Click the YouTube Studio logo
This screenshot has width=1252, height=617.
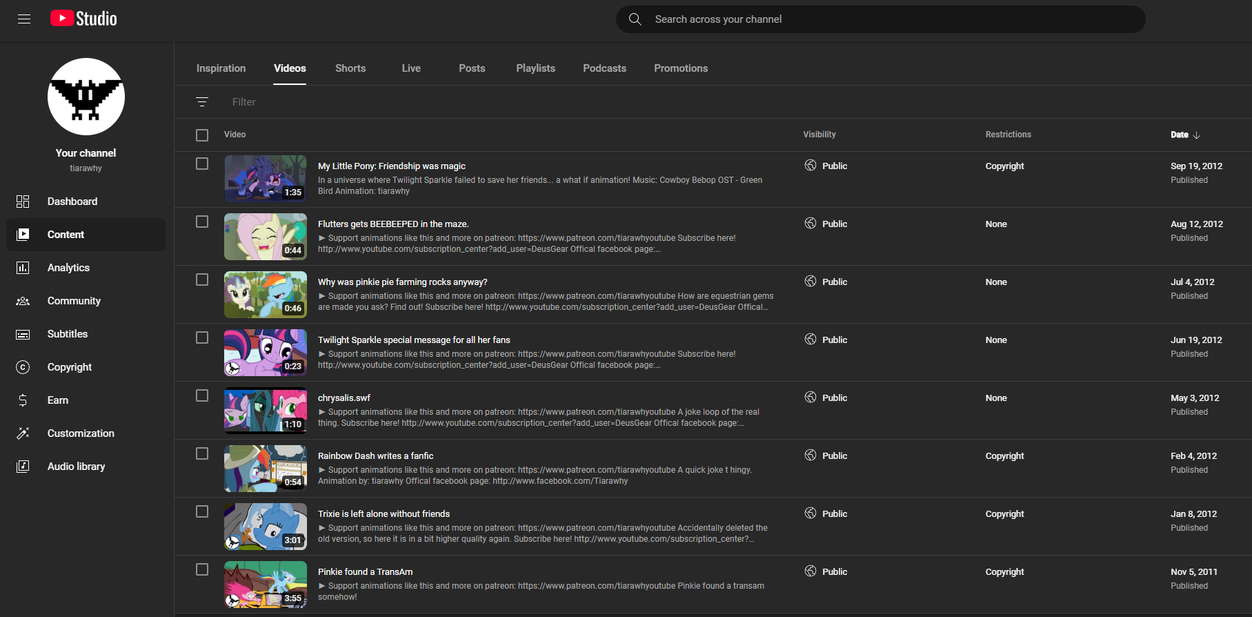pyautogui.click(x=83, y=19)
